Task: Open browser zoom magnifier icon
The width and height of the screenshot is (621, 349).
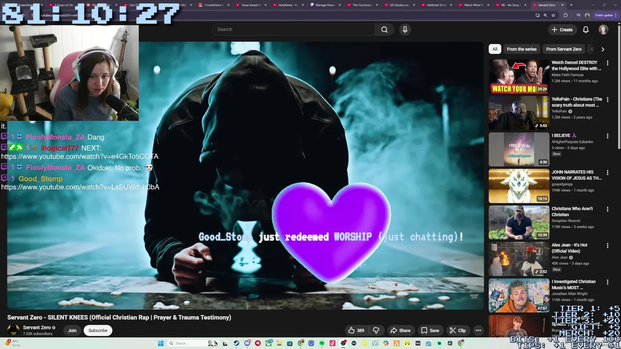Action: 545,15
